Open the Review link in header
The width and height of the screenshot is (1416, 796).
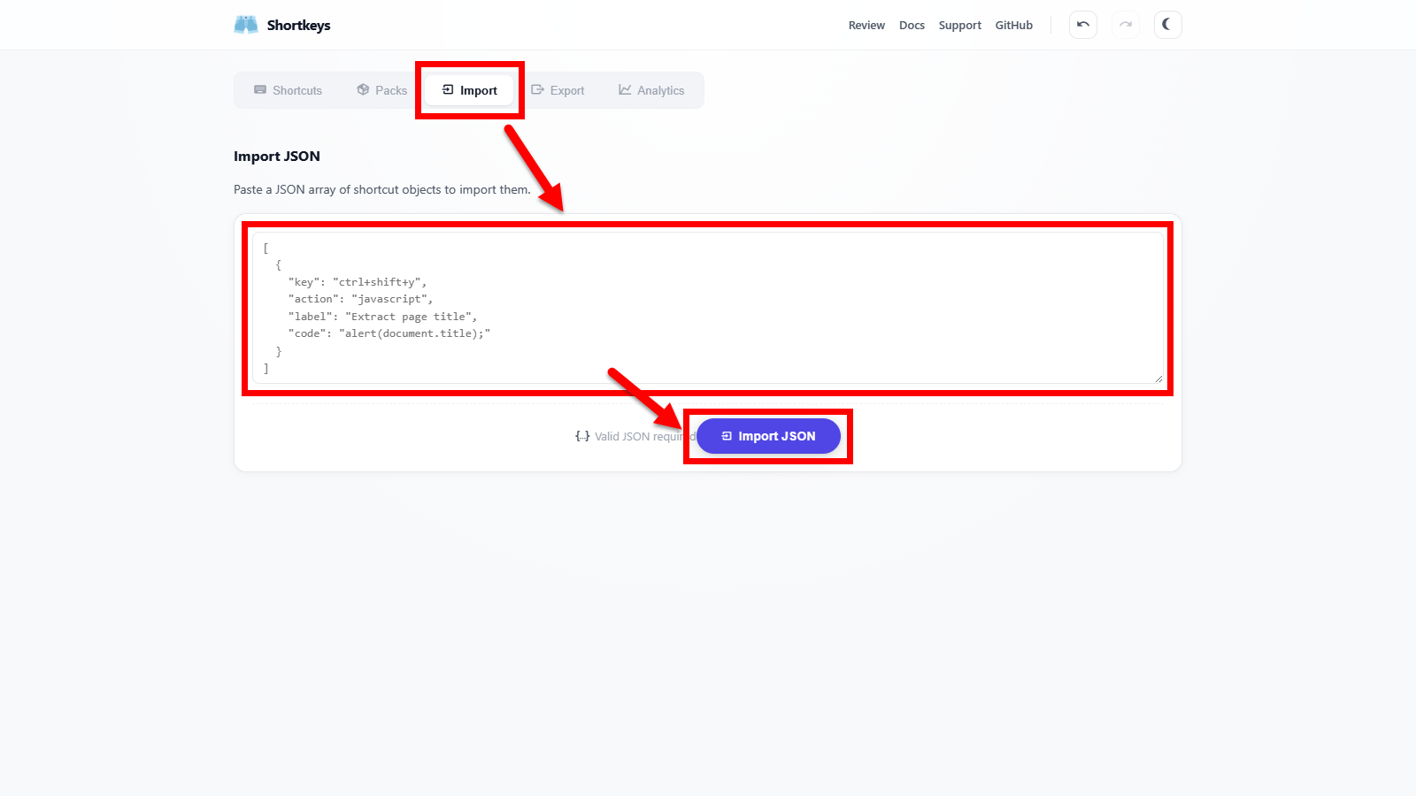click(866, 26)
